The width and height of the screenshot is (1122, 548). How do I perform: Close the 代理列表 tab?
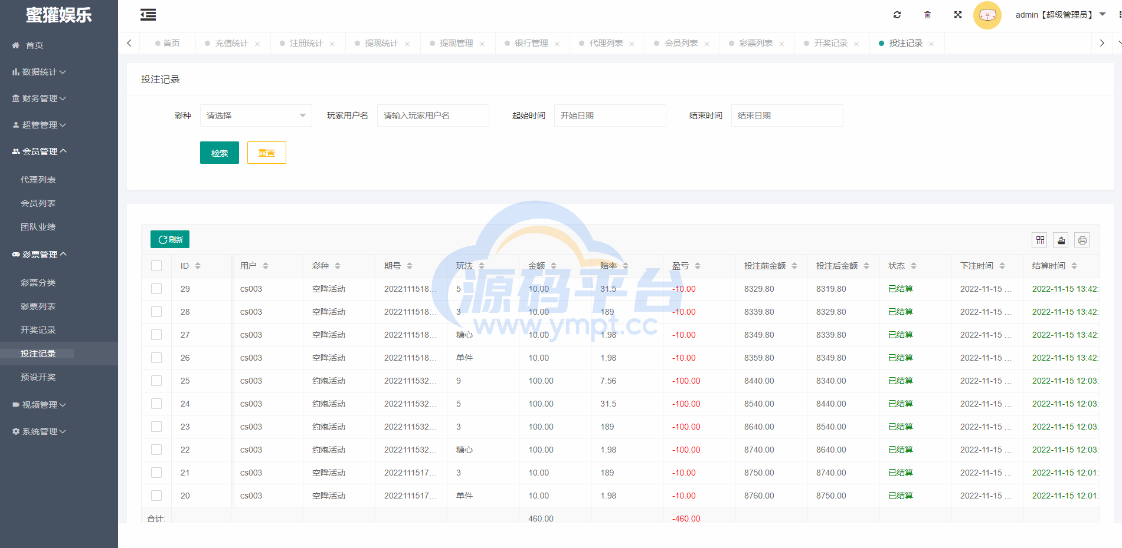pos(632,44)
